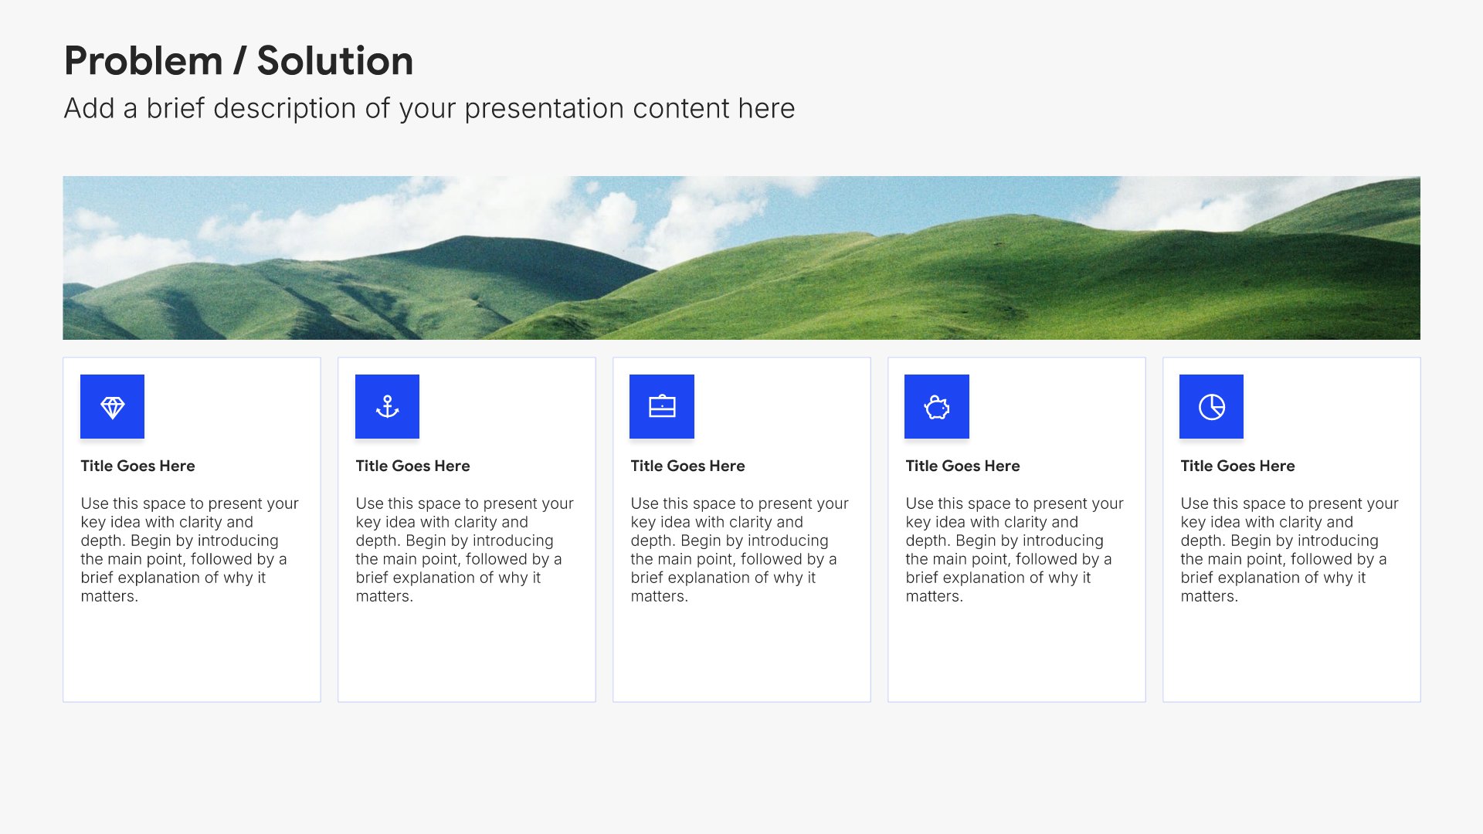The width and height of the screenshot is (1483, 834).
Task: Select the body paragraph in the piggy bank card
Action: (x=1015, y=550)
